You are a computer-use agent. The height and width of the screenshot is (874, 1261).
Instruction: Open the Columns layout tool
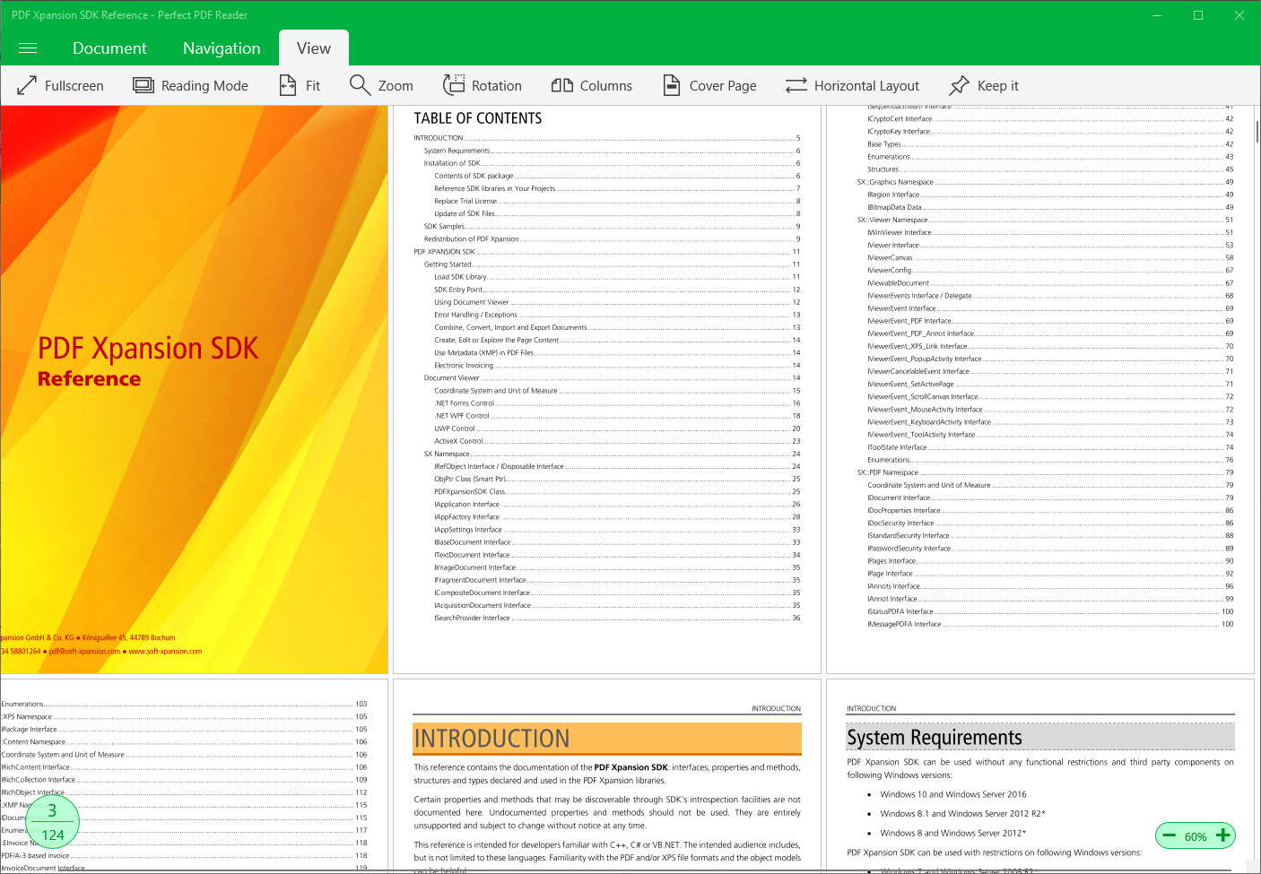[x=562, y=85]
